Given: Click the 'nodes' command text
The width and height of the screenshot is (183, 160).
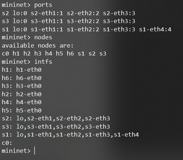Looking at the screenshot, I should [x=43, y=37].
